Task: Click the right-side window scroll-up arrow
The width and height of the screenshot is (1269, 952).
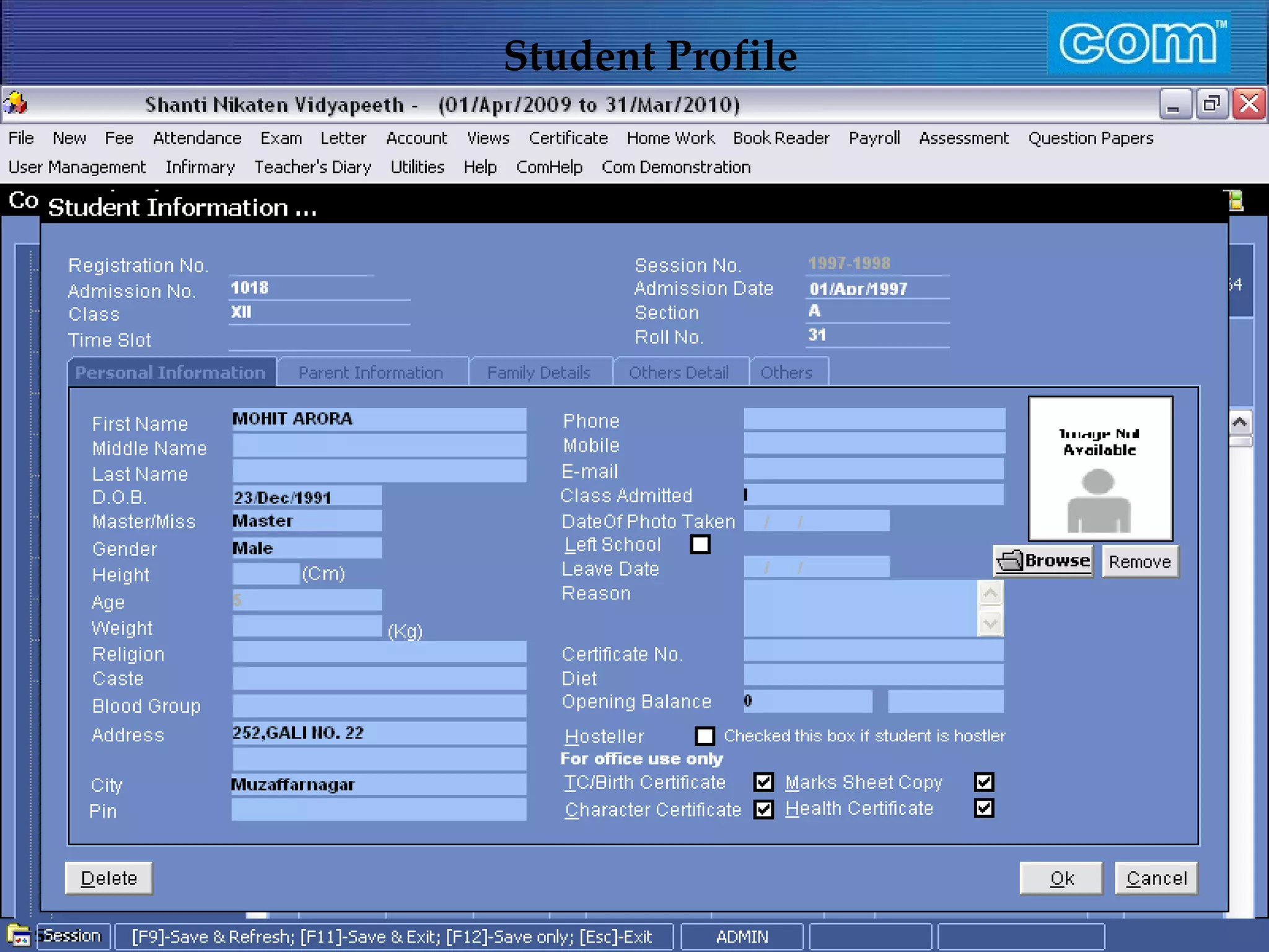Action: (1240, 423)
